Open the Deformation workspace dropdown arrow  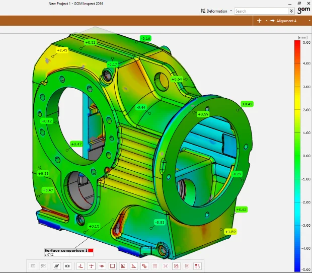point(231,11)
